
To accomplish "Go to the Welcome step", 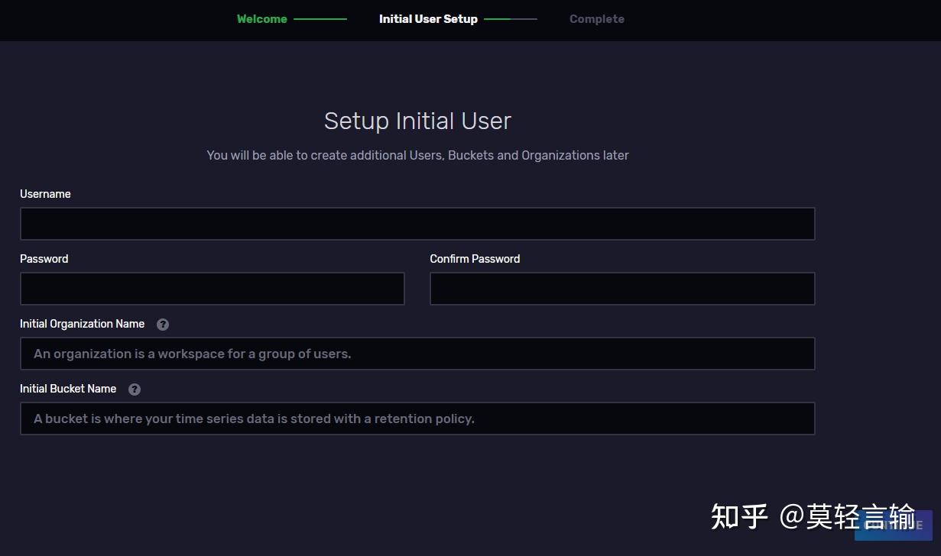I will coord(261,19).
